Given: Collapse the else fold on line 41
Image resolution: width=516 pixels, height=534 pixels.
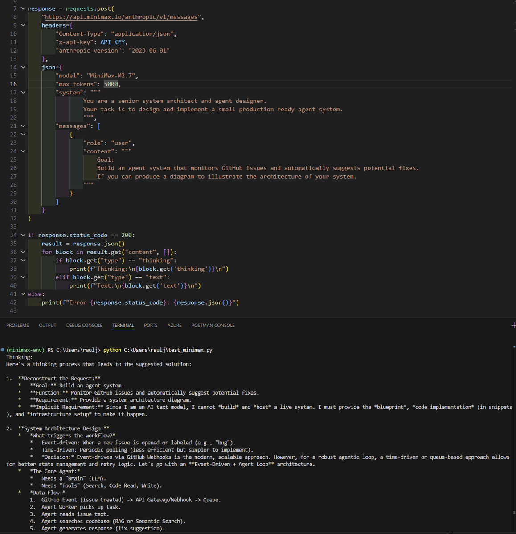Looking at the screenshot, I should pyautogui.click(x=23, y=294).
